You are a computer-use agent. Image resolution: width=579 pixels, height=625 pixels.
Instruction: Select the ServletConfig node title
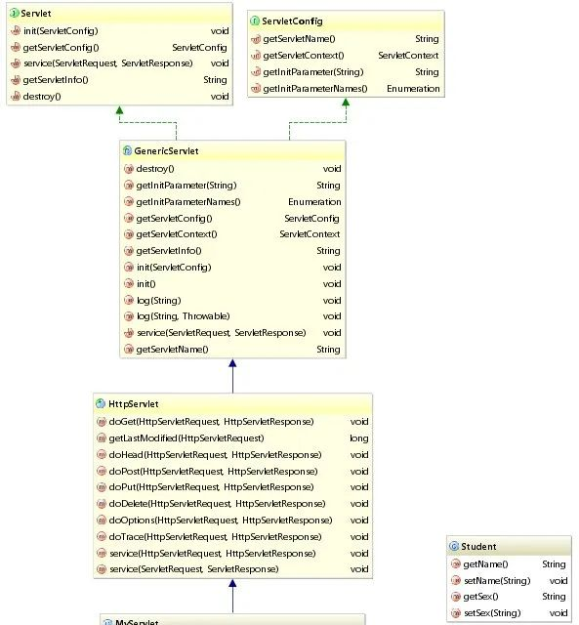tap(292, 21)
